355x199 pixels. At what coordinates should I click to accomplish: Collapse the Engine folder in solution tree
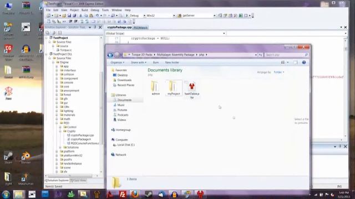tap(53, 62)
